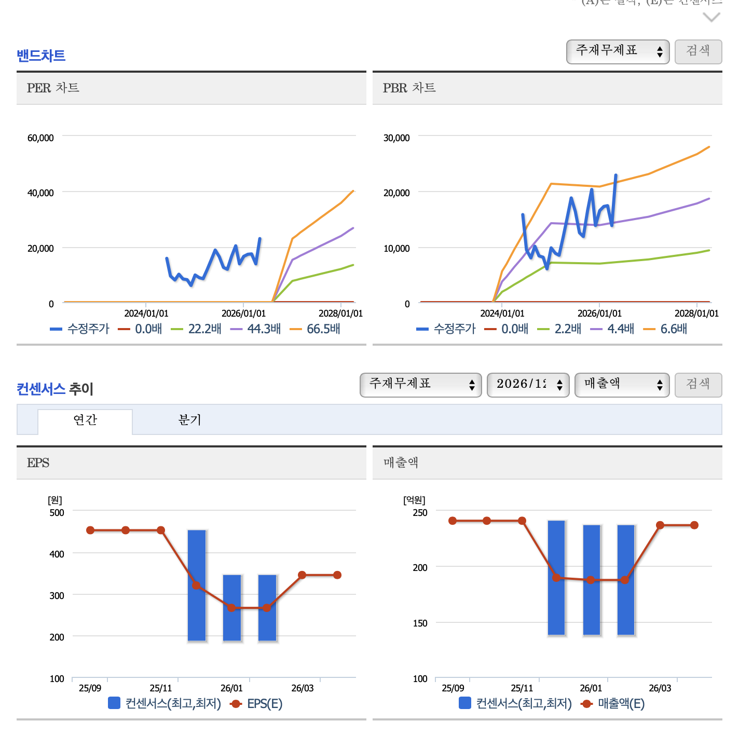The image size is (739, 735).
Task: Click the 밴드차트 section heading
Action: click(41, 55)
